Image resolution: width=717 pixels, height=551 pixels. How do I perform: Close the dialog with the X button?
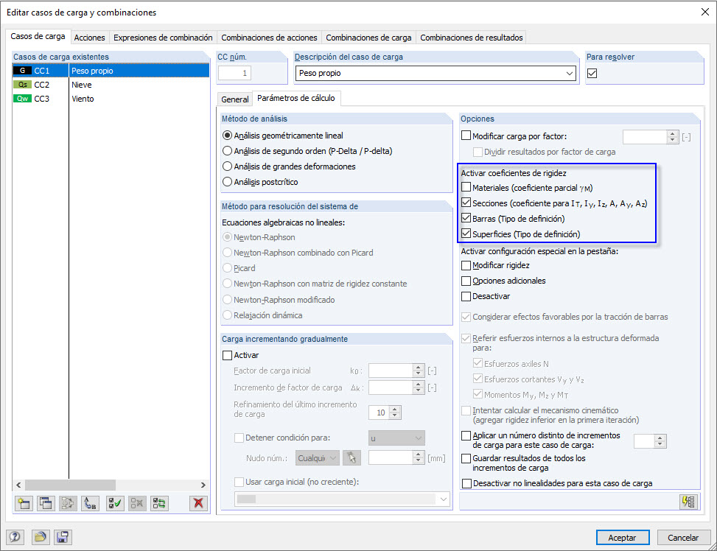point(704,12)
